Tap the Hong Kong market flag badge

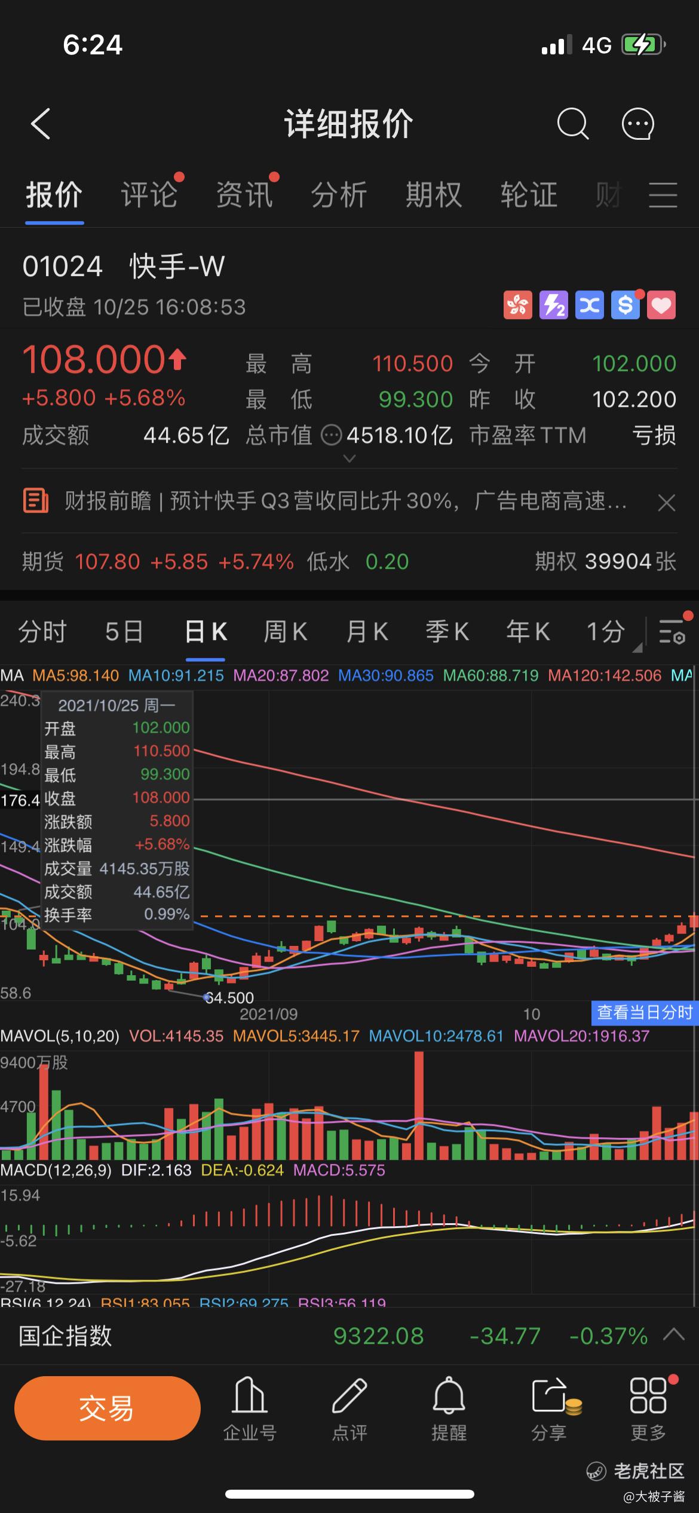(x=518, y=305)
